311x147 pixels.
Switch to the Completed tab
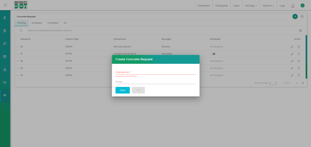53,23
